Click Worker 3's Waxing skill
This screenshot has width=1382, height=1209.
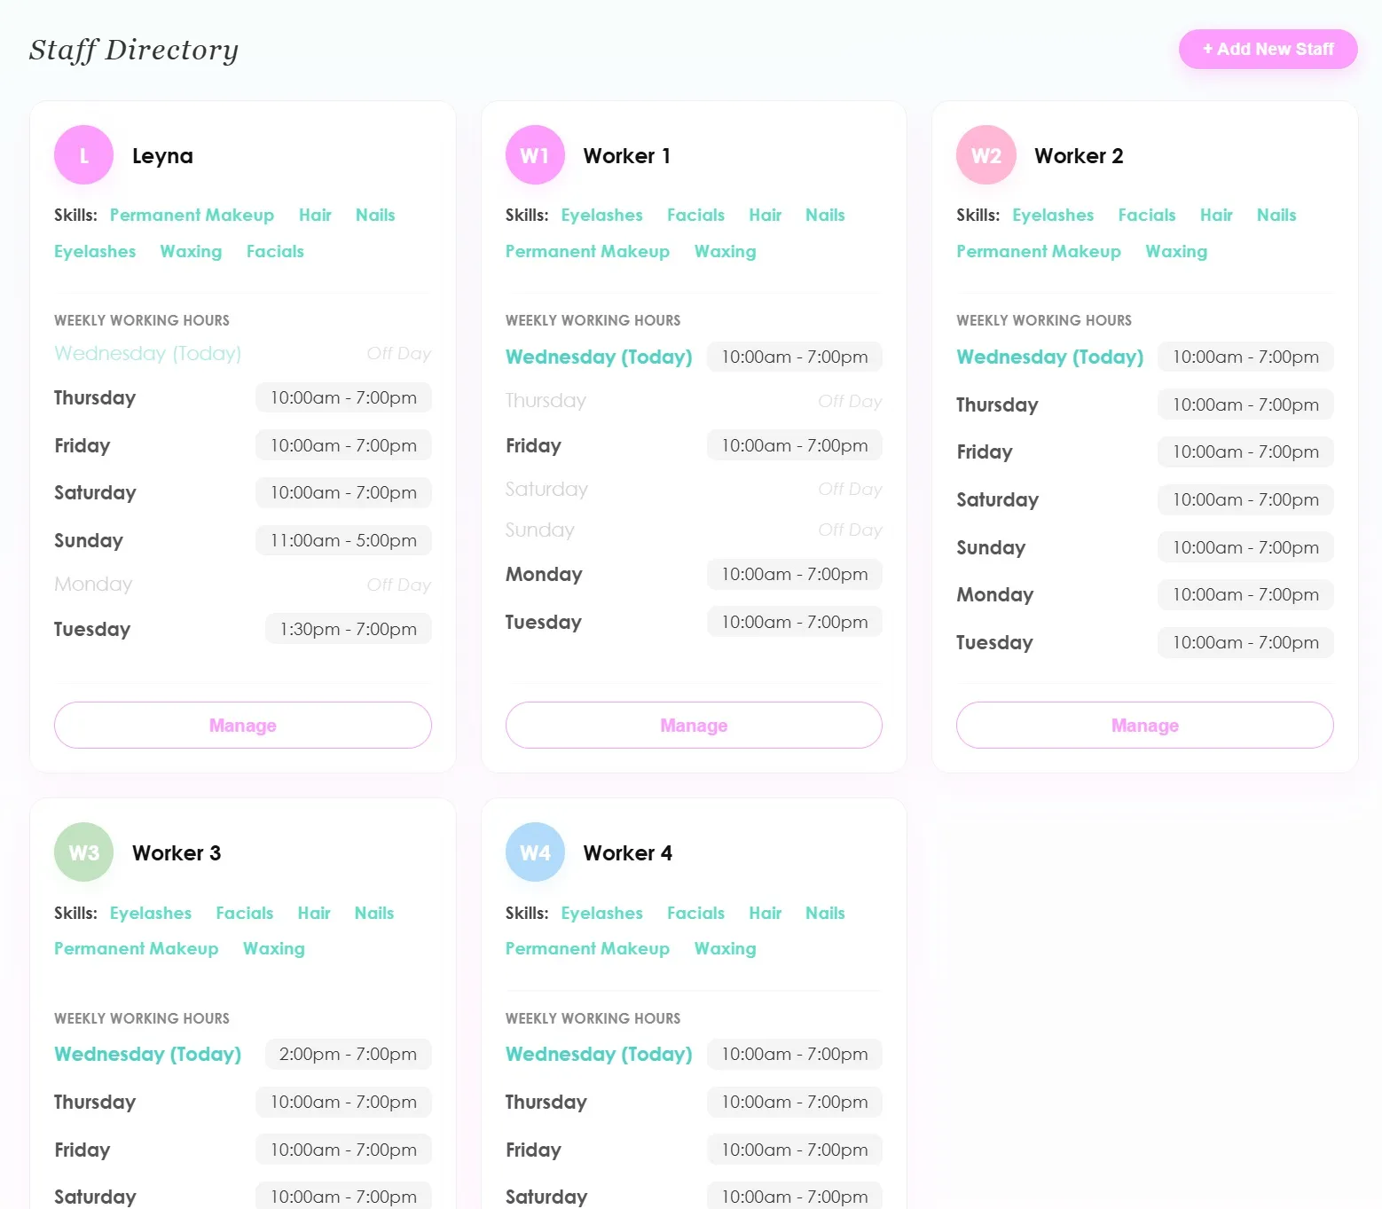pos(273,948)
